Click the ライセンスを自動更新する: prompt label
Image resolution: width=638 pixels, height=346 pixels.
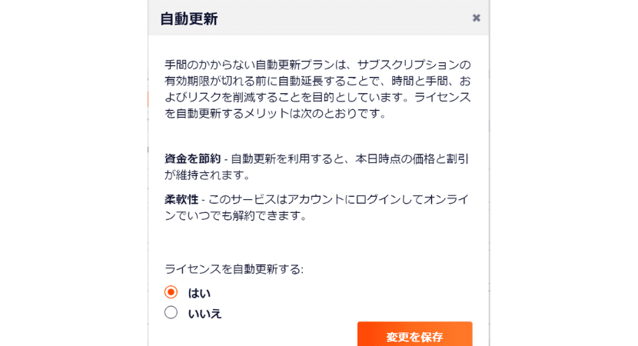point(234,269)
